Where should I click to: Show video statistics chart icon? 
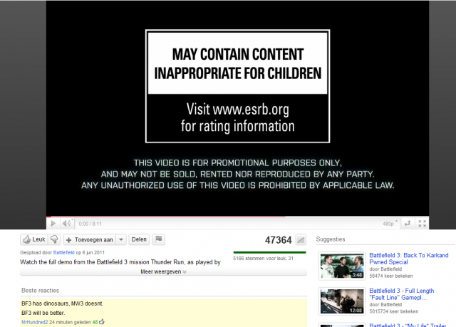[x=301, y=240]
